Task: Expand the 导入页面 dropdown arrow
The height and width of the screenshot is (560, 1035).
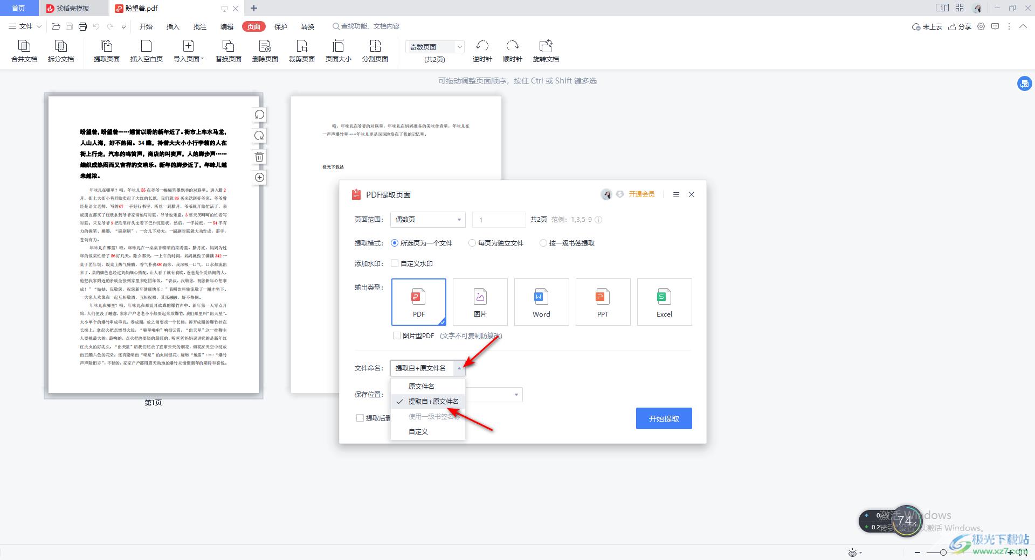Action: 203,59
